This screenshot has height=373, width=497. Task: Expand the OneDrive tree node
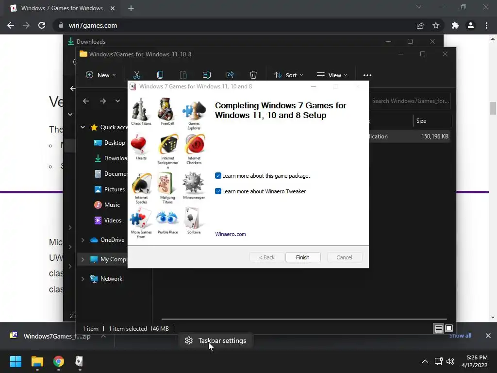(x=83, y=240)
